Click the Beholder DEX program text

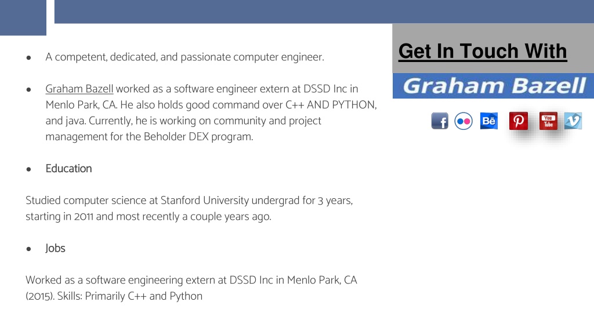coord(198,137)
